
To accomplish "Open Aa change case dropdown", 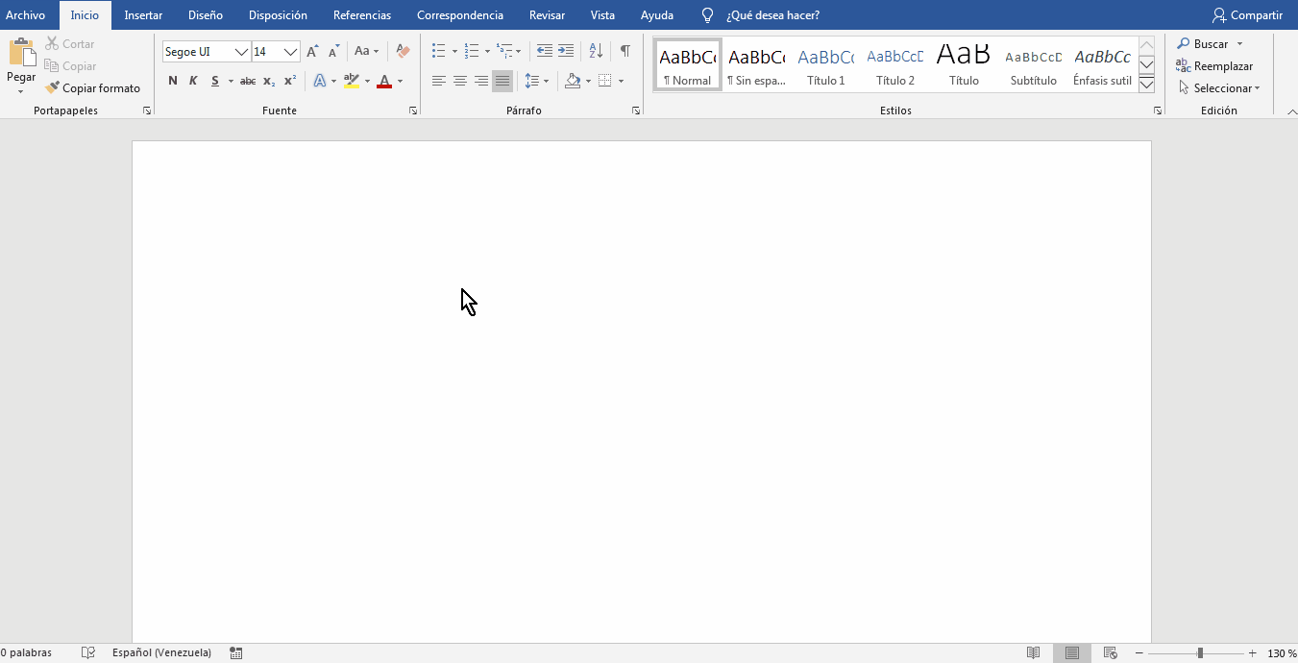I will coord(367,51).
